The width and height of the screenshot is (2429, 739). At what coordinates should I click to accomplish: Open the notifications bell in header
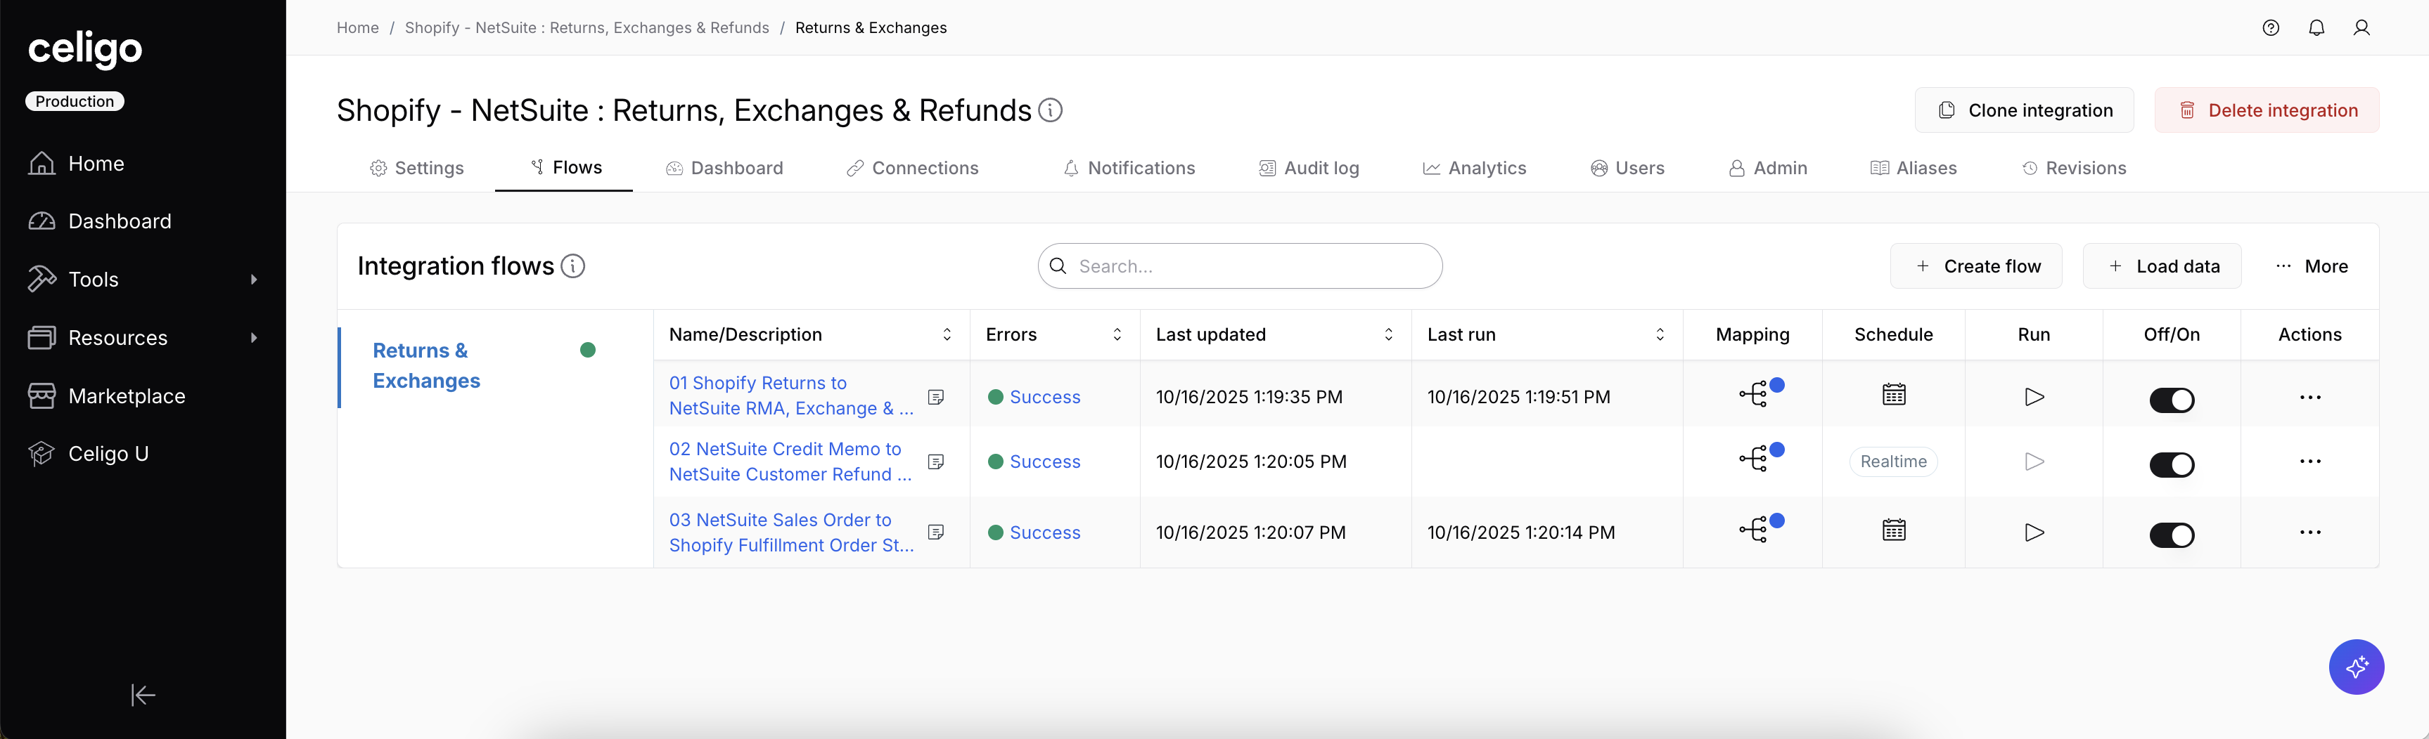tap(2316, 28)
